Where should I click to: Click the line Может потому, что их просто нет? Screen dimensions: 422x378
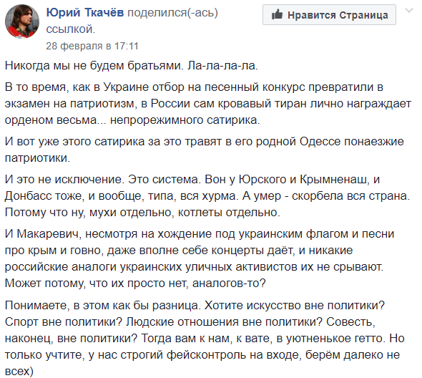pos(135,283)
